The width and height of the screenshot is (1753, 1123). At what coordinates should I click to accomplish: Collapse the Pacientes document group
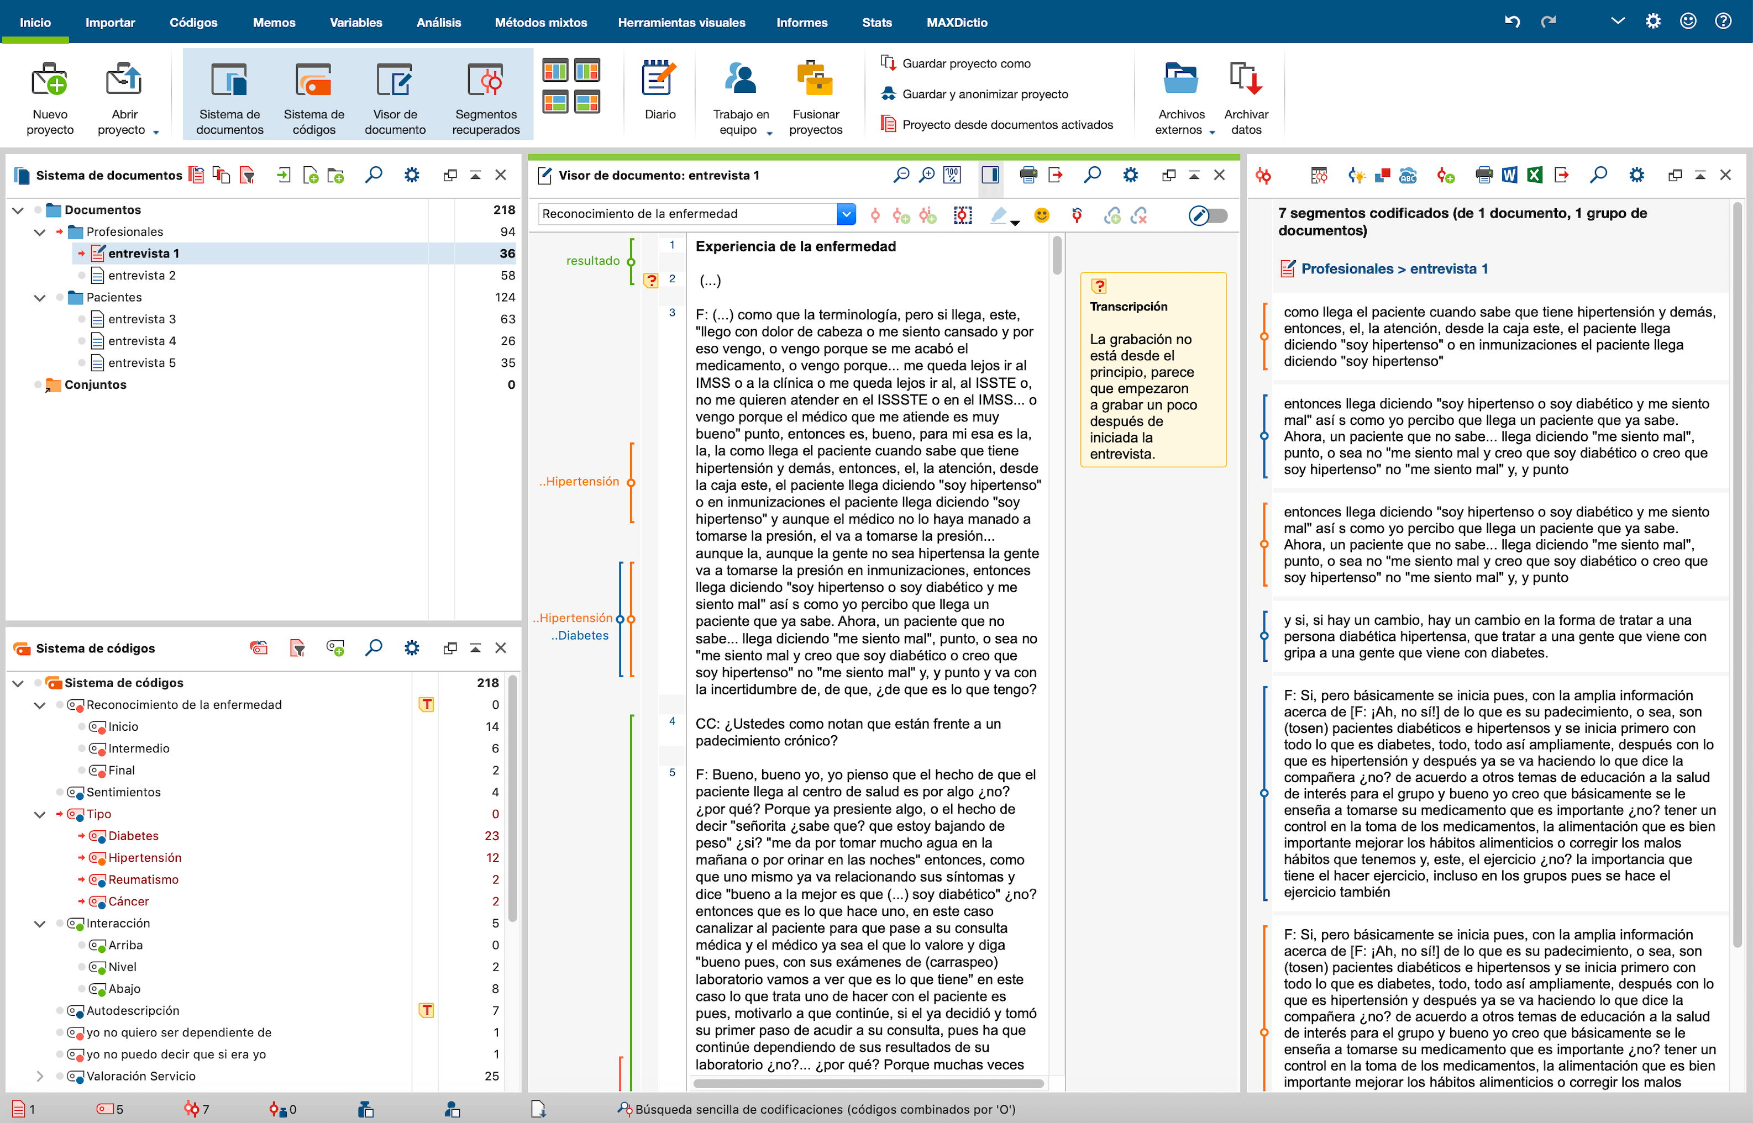[x=40, y=298]
